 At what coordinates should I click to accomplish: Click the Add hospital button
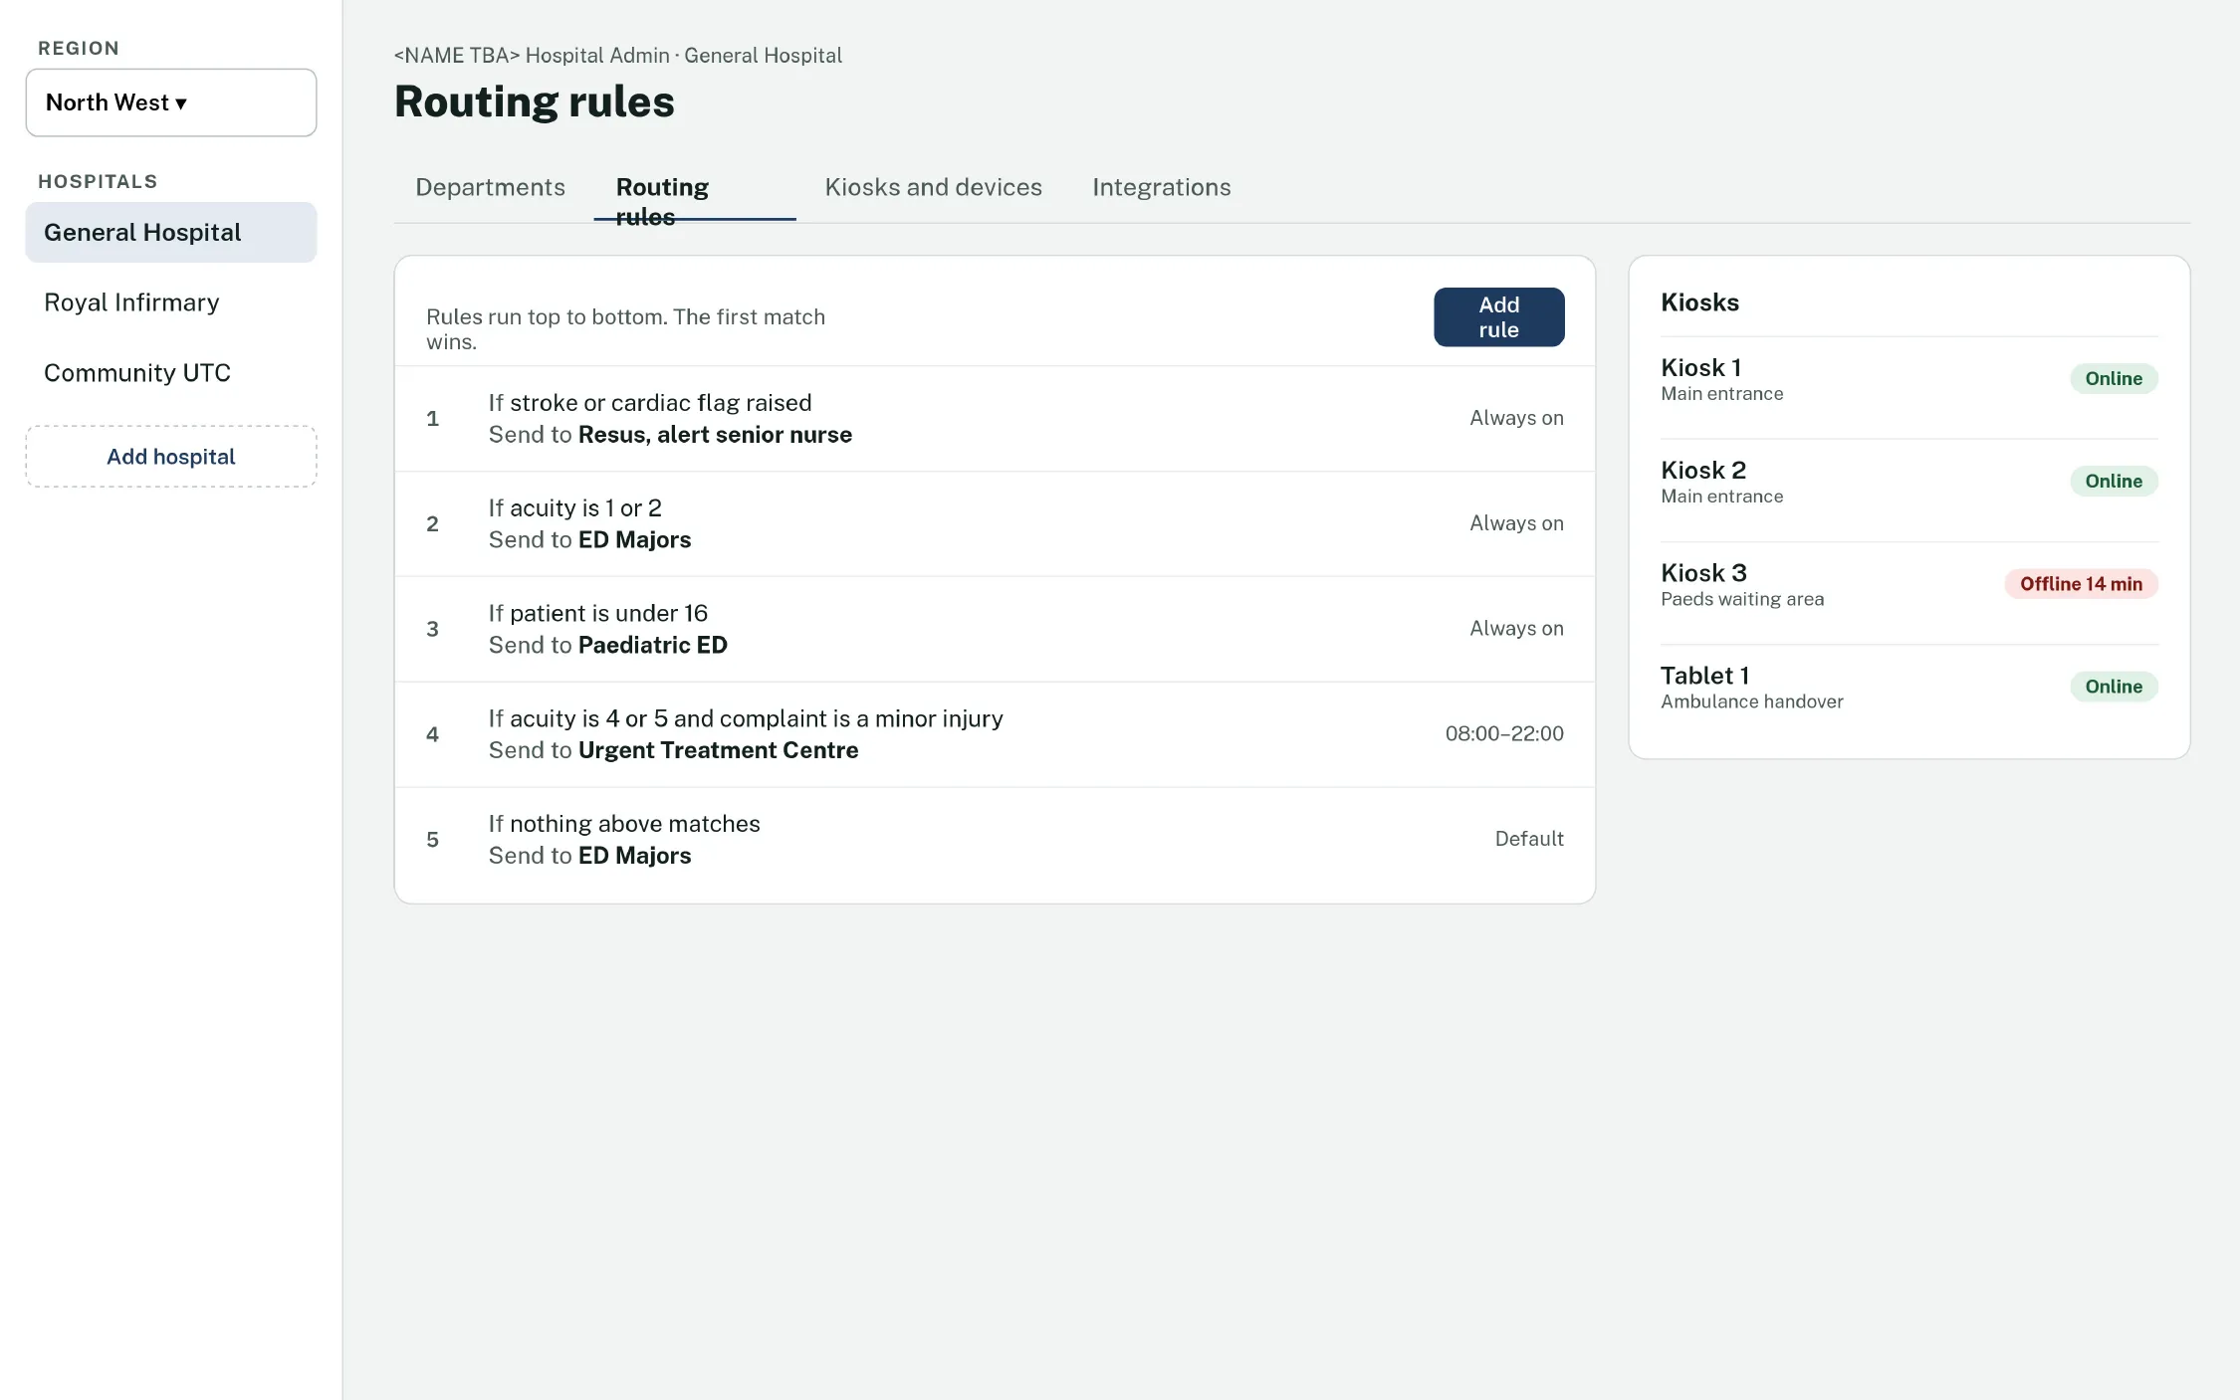[x=171, y=457]
